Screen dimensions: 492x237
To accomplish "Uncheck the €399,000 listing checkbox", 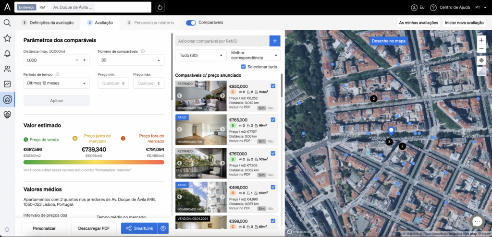I will tap(273, 221).
